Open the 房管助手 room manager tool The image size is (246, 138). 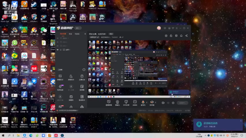[x=71, y=78]
